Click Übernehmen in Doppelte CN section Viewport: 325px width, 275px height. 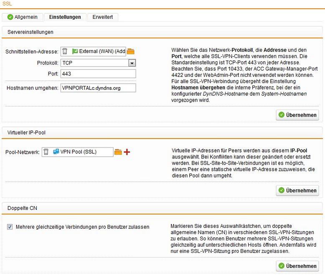coord(297,266)
